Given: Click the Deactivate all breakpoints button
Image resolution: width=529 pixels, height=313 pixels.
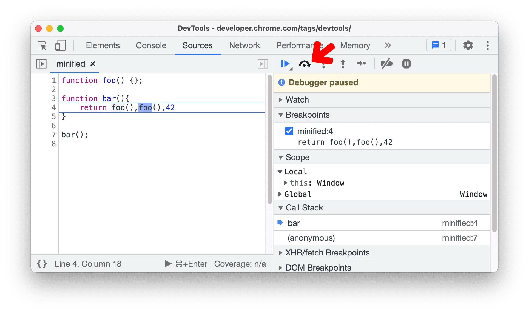Looking at the screenshot, I should coord(388,63).
